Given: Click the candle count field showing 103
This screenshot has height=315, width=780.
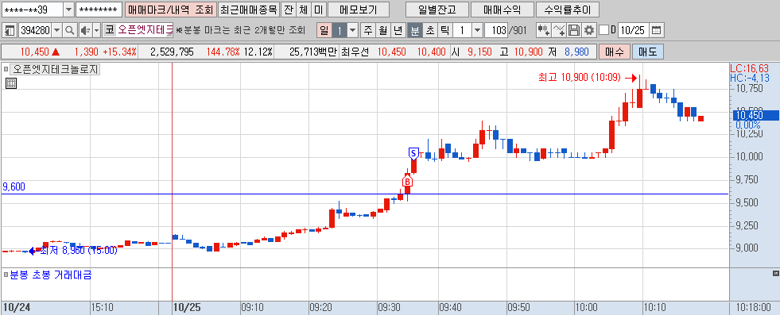Looking at the screenshot, I should 496,30.
